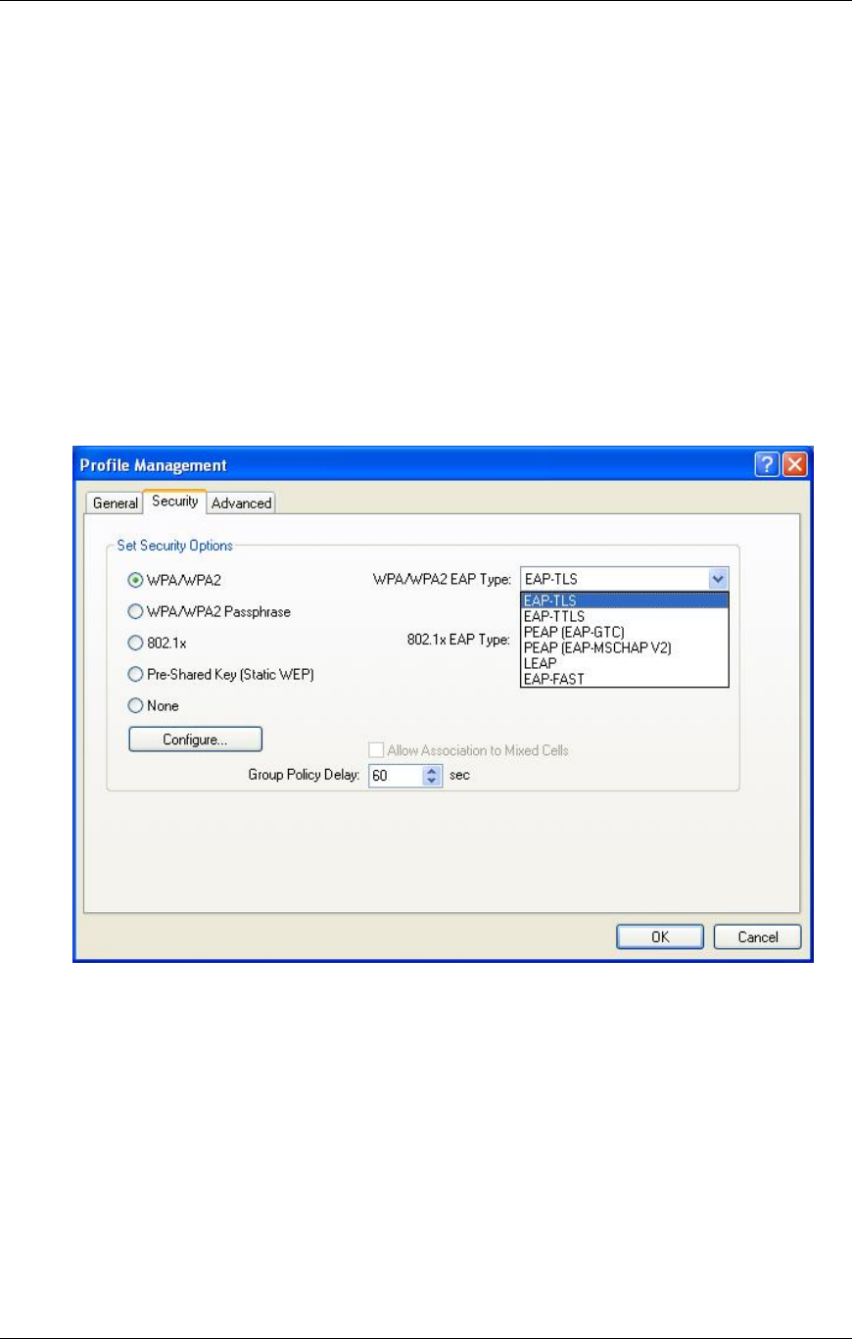Toggle Allow Association to Mixed Cells

[x=377, y=750]
